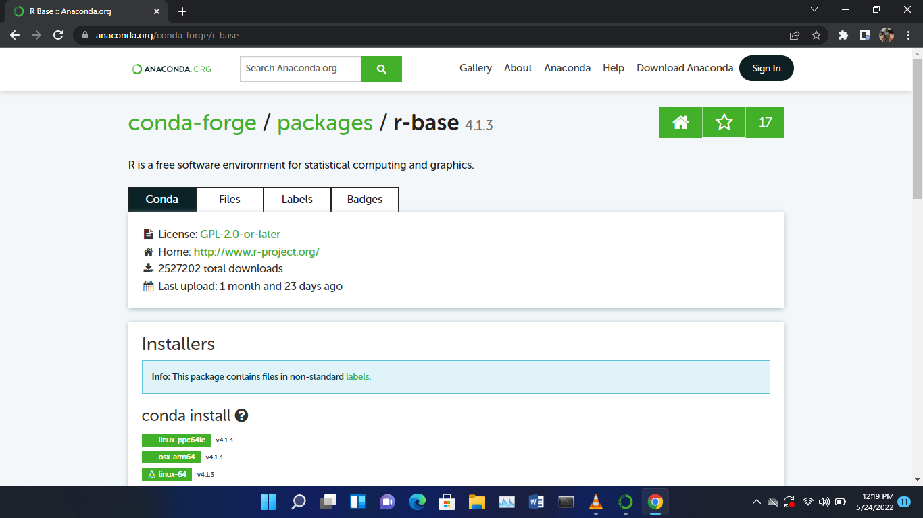The height and width of the screenshot is (518, 923).
Task: View site info lock icon
Action: [x=85, y=35]
